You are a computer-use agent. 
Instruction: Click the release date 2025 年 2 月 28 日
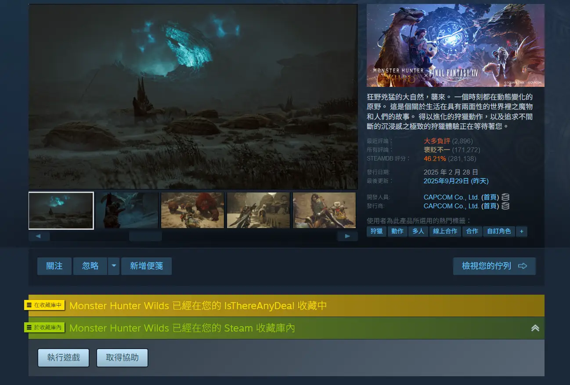pos(451,172)
